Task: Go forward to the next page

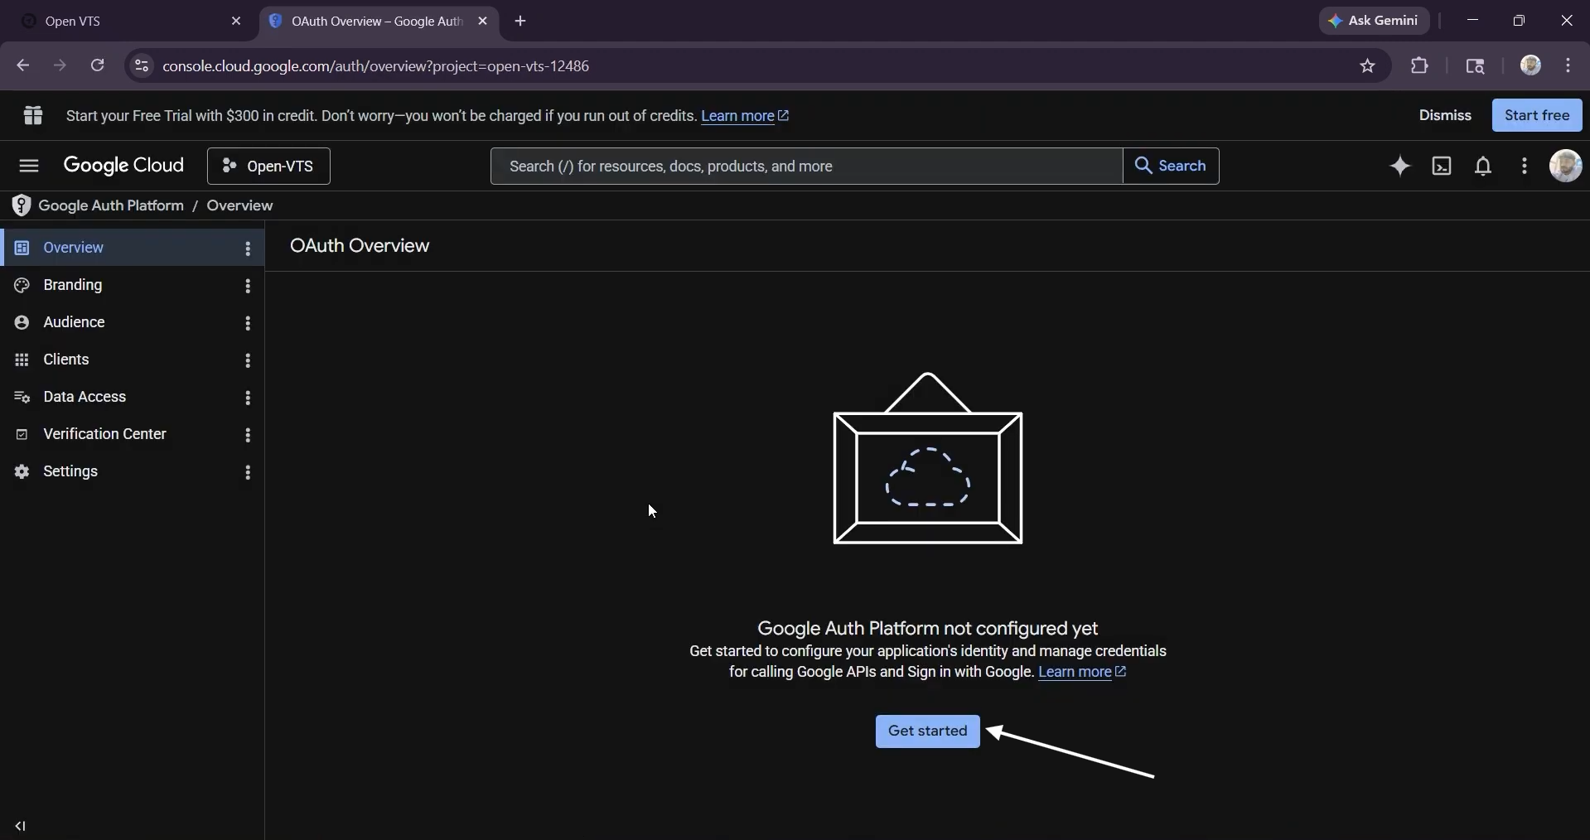Action: [60, 65]
